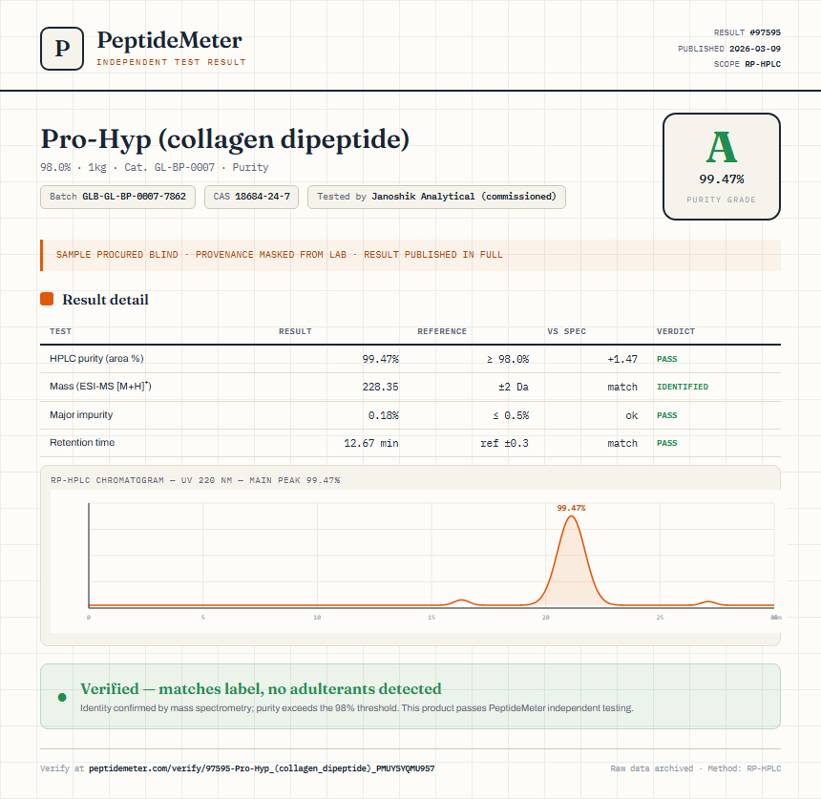Click the TEST column header

point(61,331)
